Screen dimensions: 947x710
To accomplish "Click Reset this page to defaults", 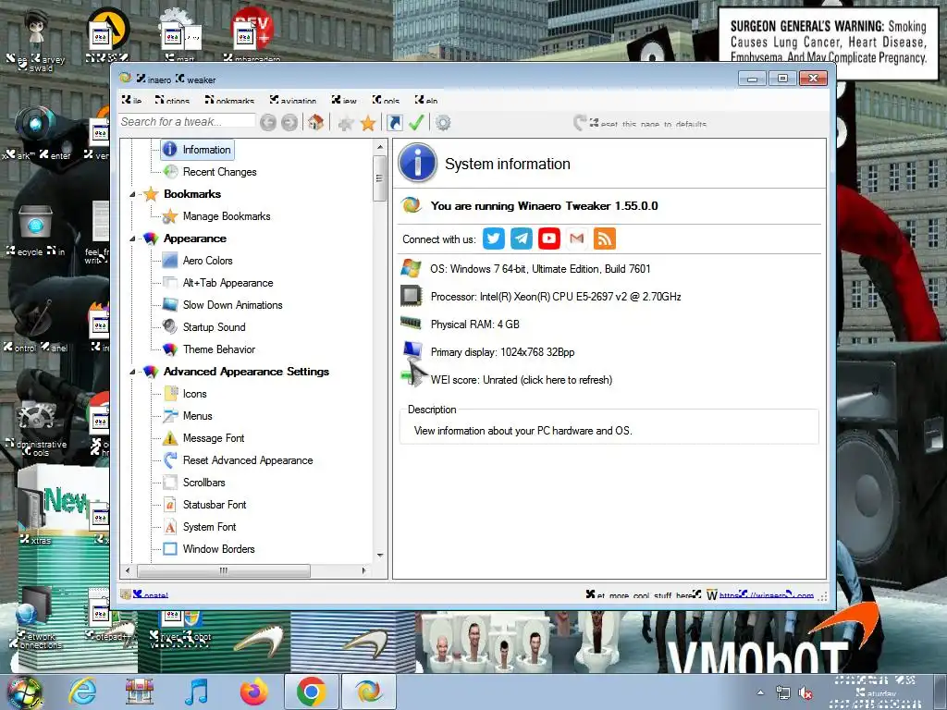I will [640, 124].
